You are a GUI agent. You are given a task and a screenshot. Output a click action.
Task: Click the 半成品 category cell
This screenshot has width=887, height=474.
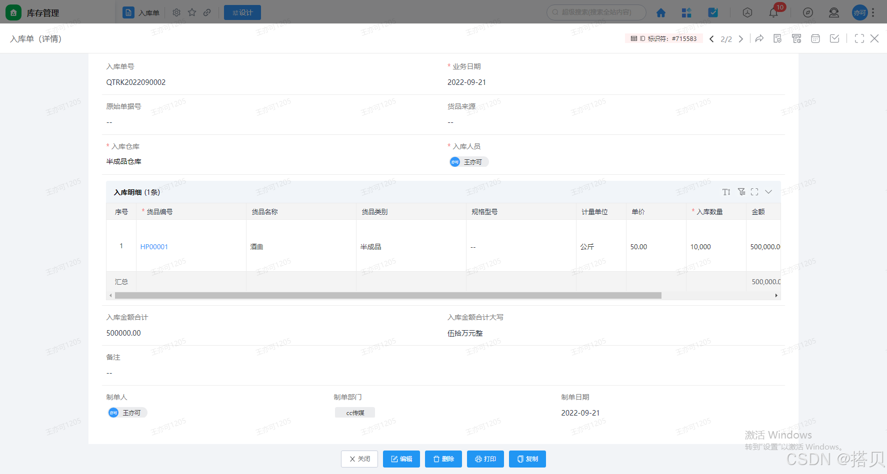(x=411, y=246)
